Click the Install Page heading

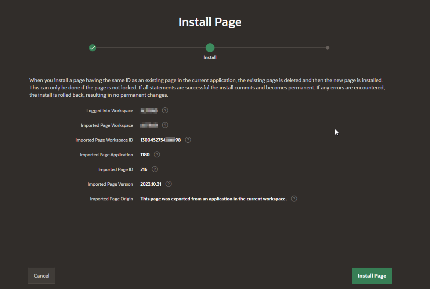[x=210, y=22]
